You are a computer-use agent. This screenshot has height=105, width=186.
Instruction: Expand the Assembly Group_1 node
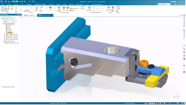tap(3, 41)
